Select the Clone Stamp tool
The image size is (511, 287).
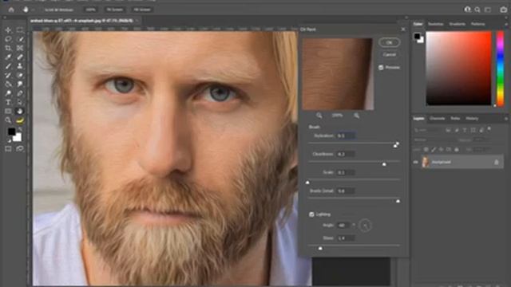20,66
